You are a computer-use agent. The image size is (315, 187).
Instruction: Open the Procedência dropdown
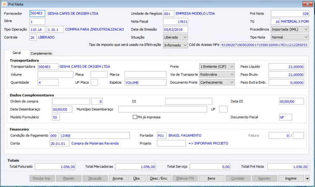[290, 29]
